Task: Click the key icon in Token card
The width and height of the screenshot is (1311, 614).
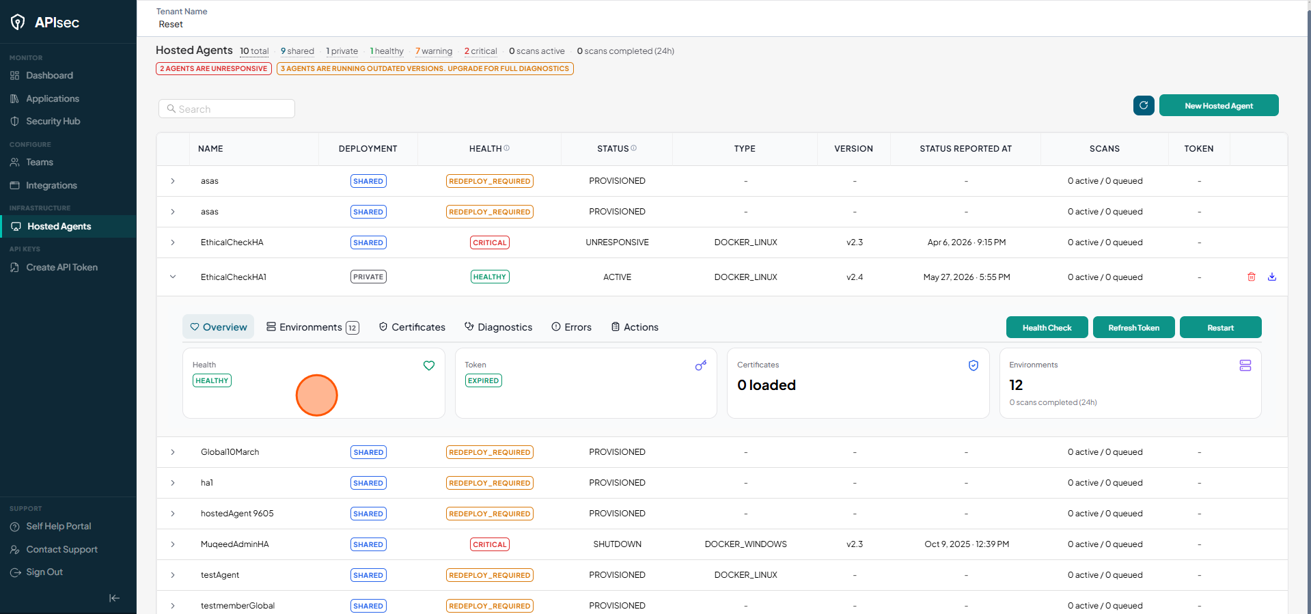Action: tap(701, 365)
